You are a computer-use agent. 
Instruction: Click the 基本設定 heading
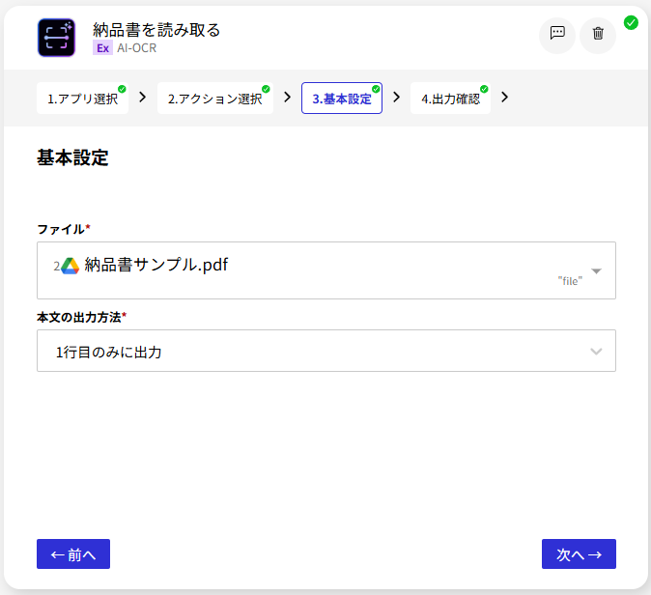tap(72, 157)
